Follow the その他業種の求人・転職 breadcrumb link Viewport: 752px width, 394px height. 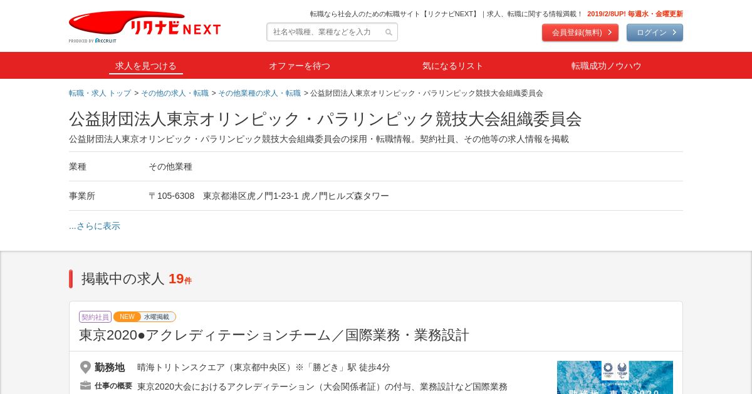click(259, 93)
